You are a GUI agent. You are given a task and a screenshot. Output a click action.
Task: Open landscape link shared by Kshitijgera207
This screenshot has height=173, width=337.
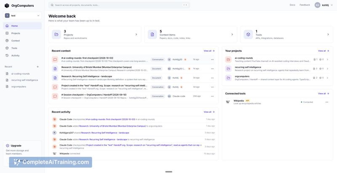[x=105, y=133]
